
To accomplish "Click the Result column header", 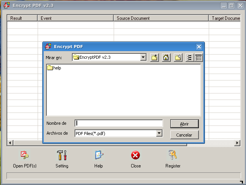I will [x=22, y=18].
